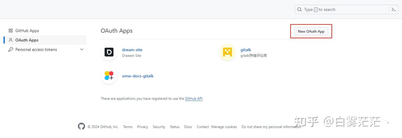
Task: Click the Draeam Site description text
Action: click(x=132, y=55)
